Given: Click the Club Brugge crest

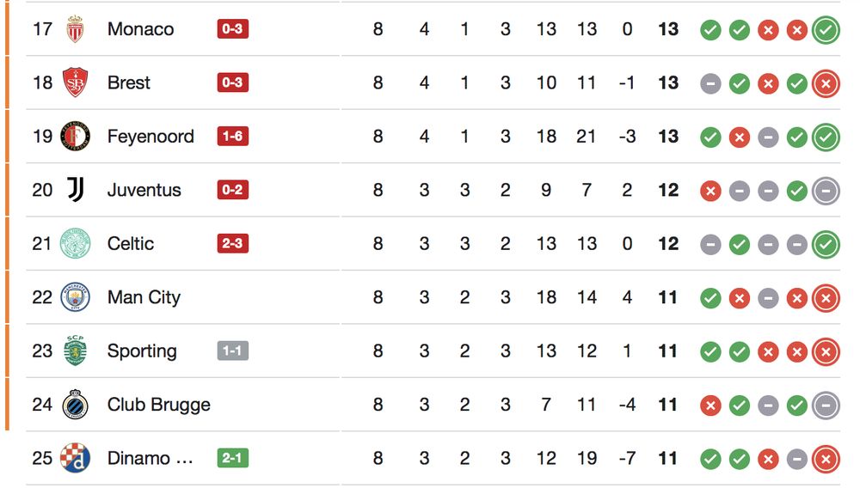Looking at the screenshot, I should (x=76, y=405).
